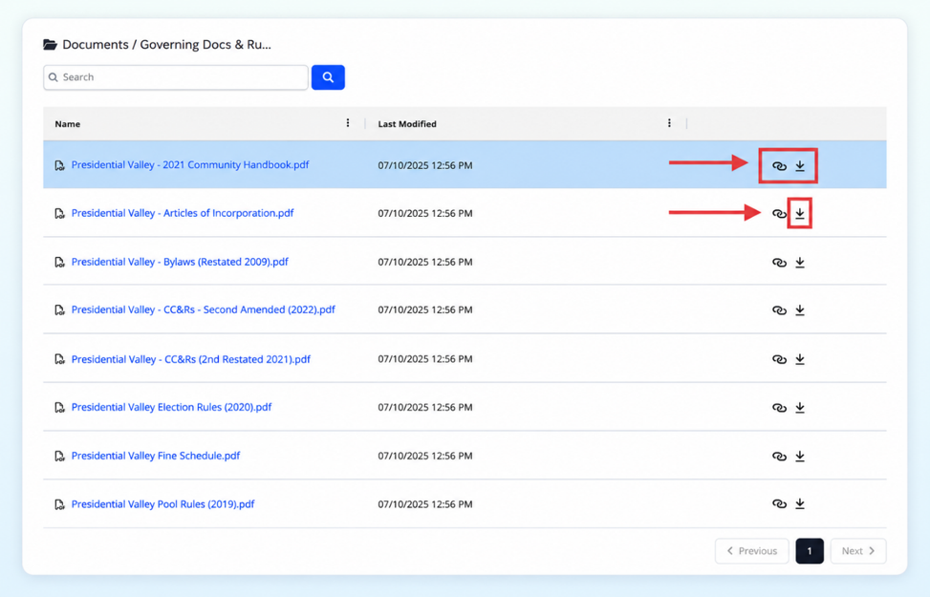This screenshot has height=597, width=930.
Task: Download Fine Schedule.pdf
Action: (x=799, y=456)
